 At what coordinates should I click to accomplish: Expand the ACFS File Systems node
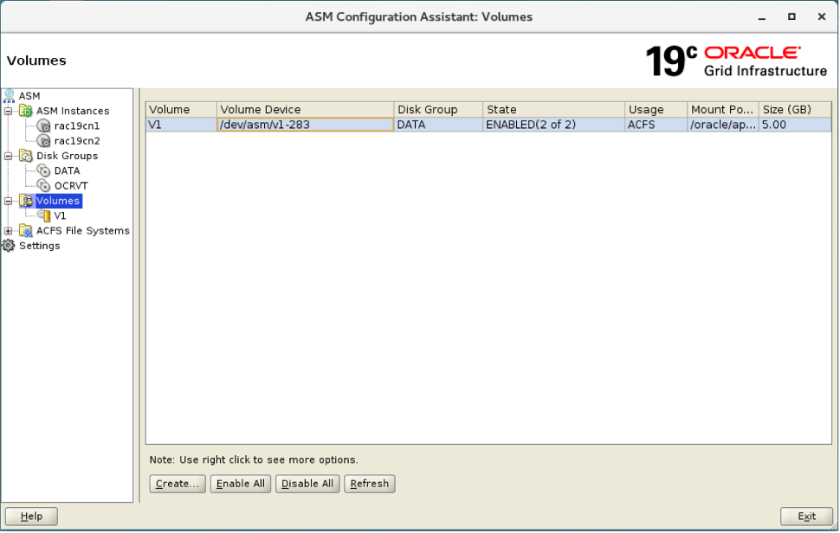tap(8, 231)
